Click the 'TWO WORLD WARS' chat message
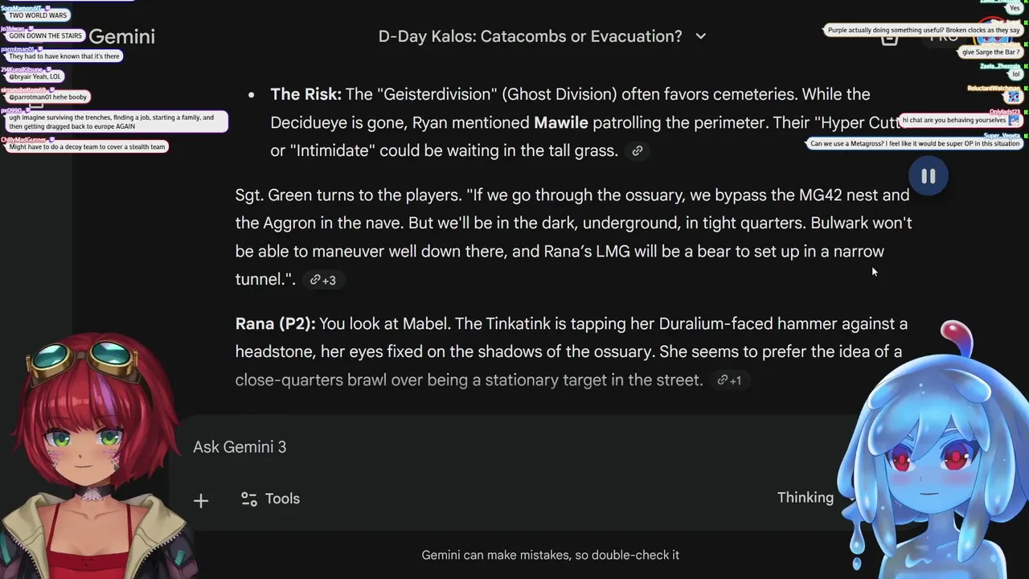Viewport: 1029px width, 579px height. coord(38,15)
